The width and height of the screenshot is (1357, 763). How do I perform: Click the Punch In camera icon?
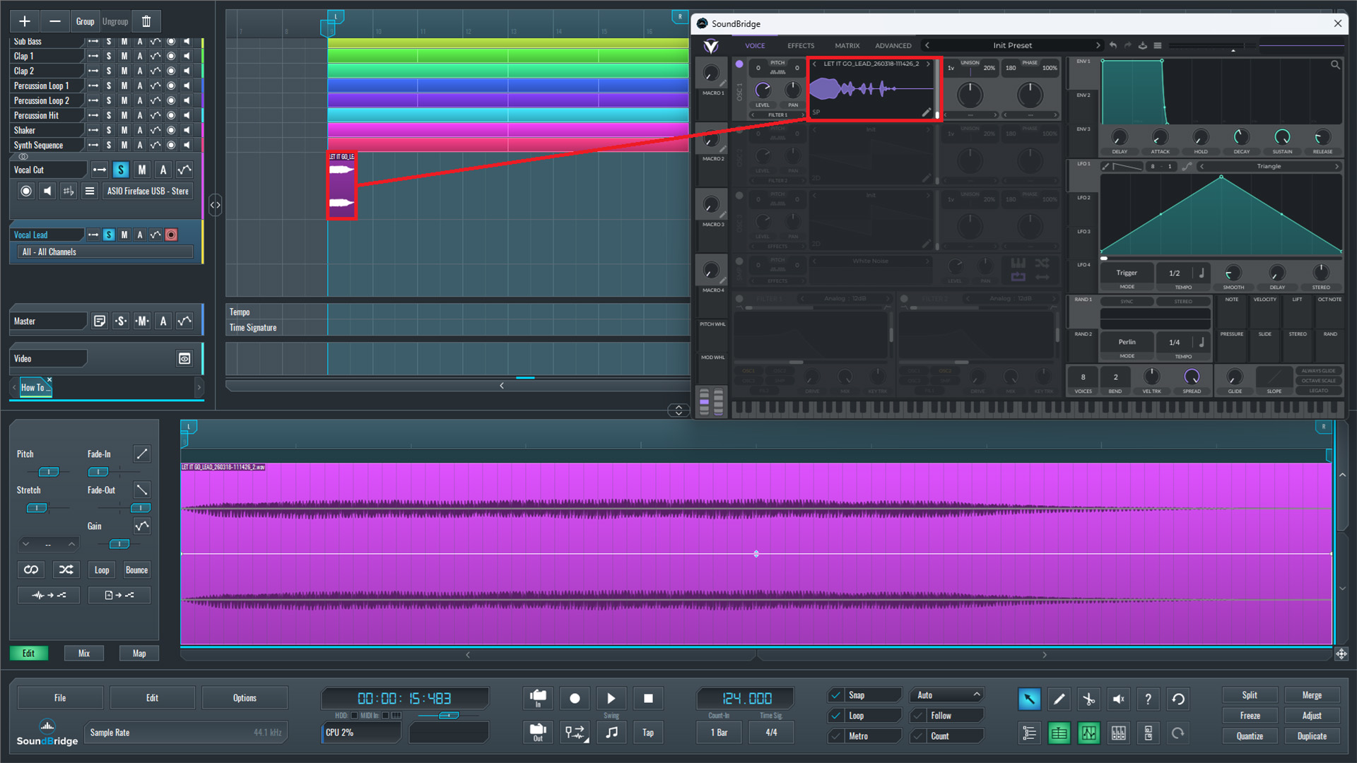(x=538, y=698)
